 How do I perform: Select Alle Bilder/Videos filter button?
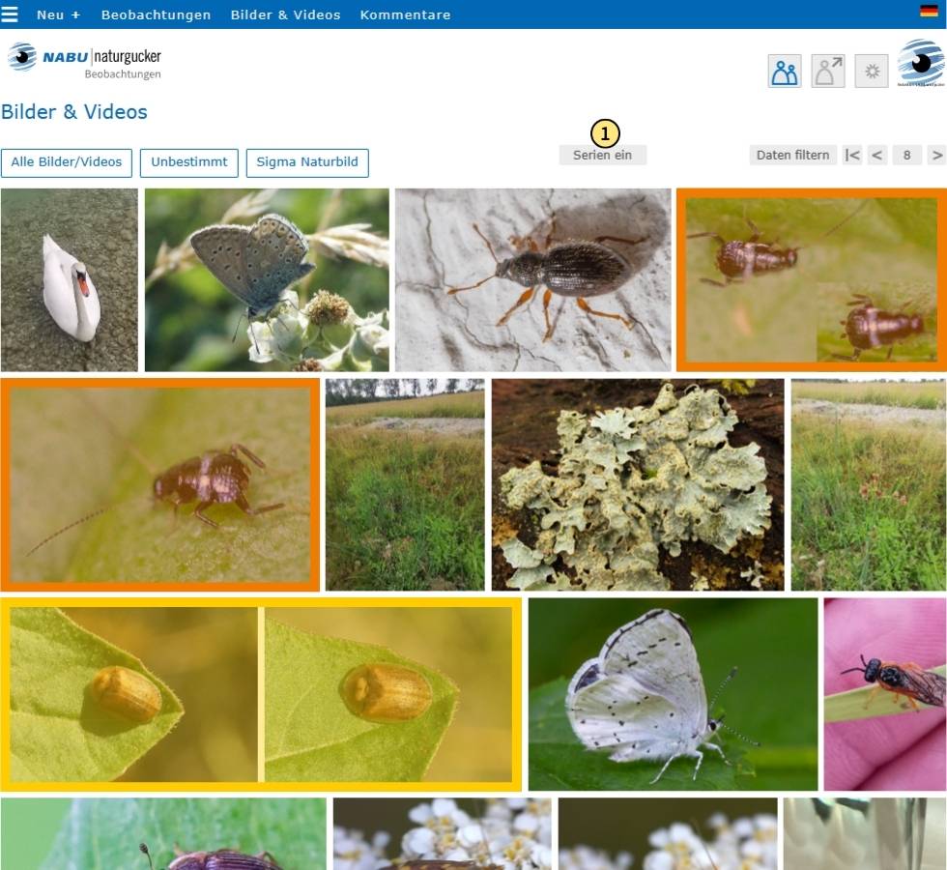click(x=67, y=162)
